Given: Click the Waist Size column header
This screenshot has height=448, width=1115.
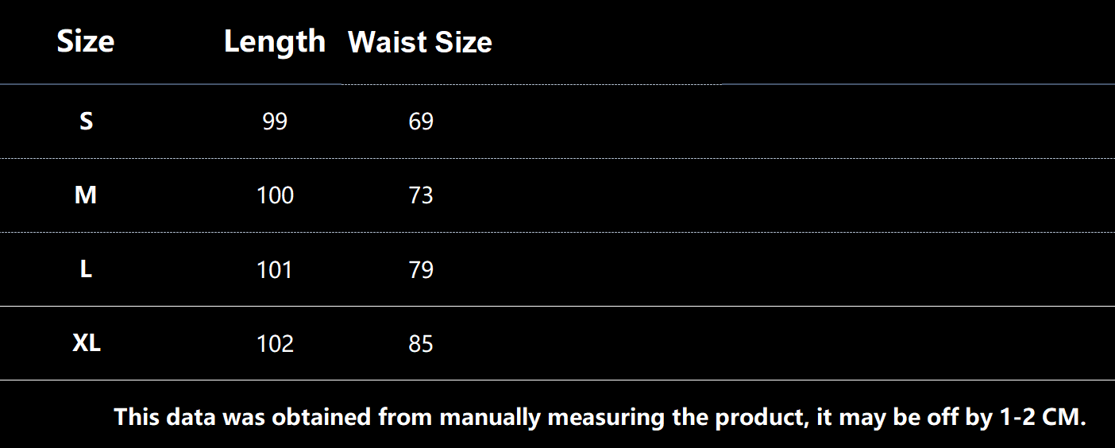Looking at the screenshot, I should pos(420,42).
